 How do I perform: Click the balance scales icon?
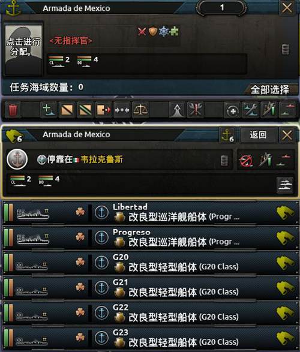point(140,110)
